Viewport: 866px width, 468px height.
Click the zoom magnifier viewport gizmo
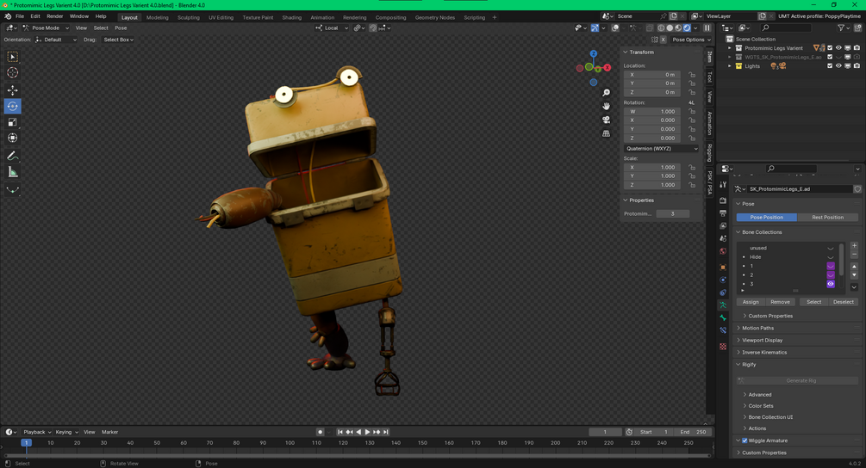pos(607,92)
